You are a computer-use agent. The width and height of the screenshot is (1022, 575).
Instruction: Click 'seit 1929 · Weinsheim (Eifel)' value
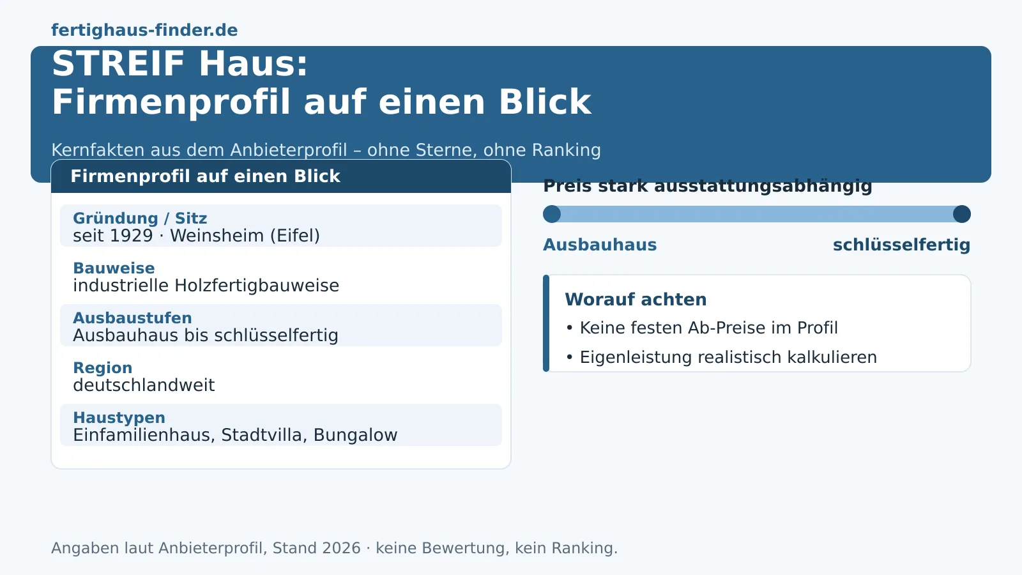pos(196,236)
